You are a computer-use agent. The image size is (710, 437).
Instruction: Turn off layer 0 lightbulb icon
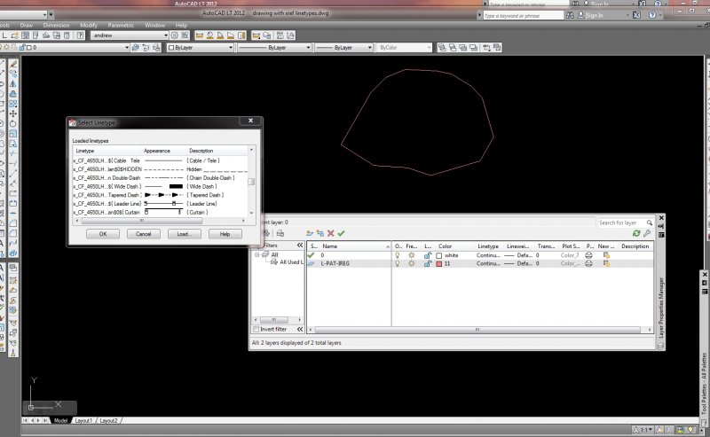point(398,255)
